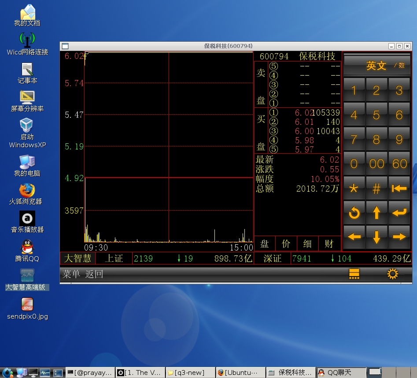Open the 菜单 menu
This screenshot has width=417, height=378.
[71, 274]
